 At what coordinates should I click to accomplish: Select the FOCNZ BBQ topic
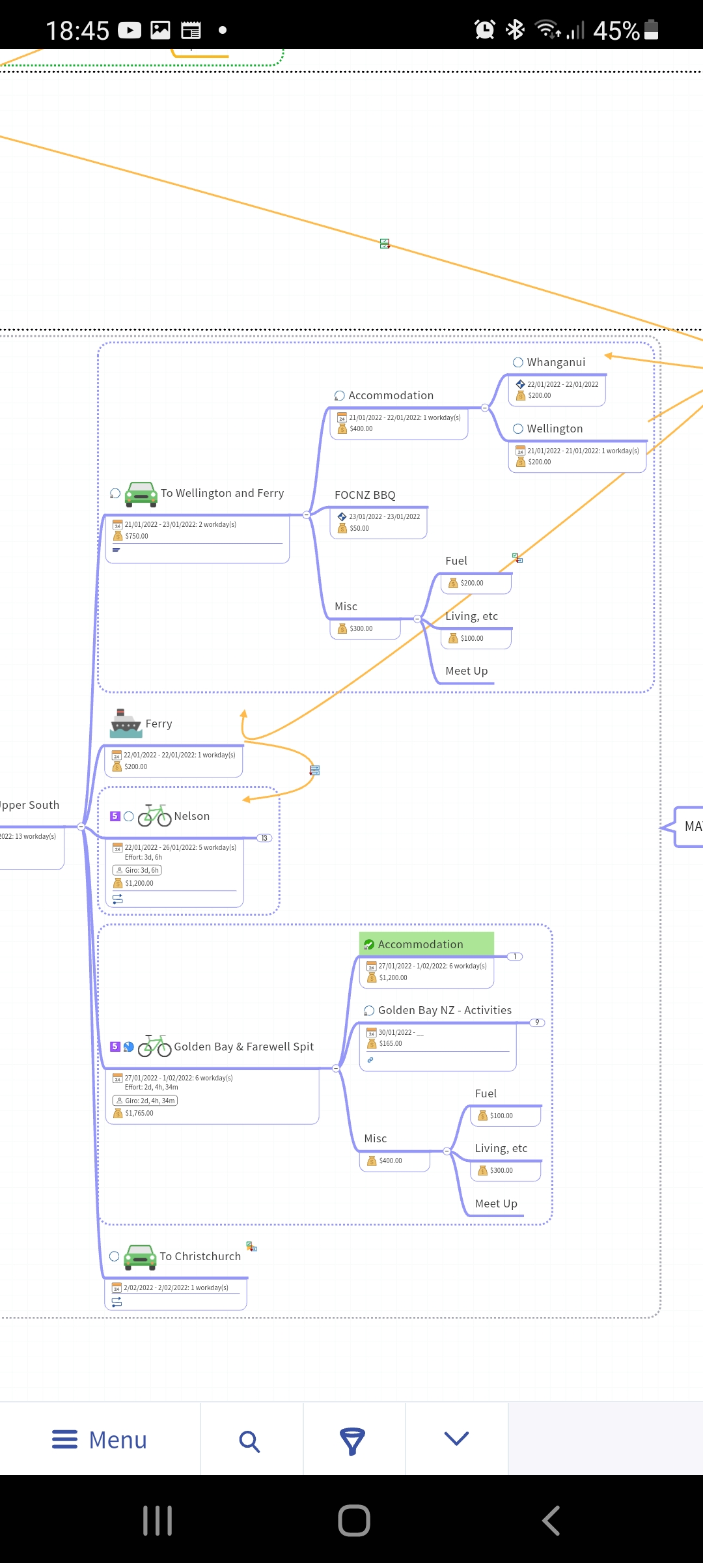pos(365,495)
